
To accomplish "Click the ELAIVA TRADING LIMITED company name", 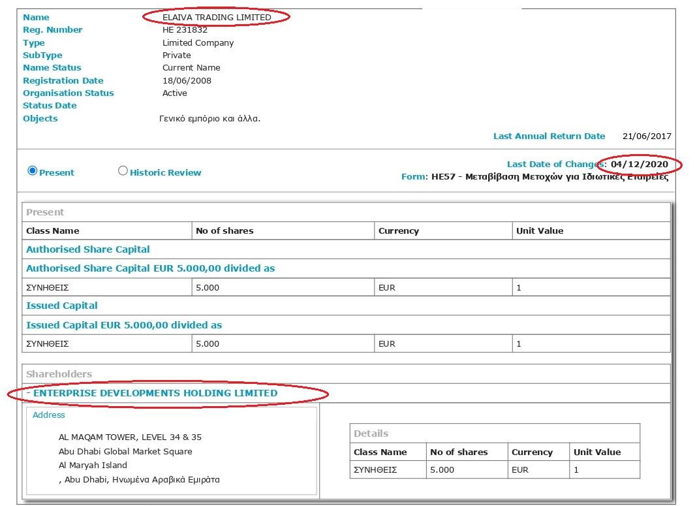I will (x=217, y=17).
